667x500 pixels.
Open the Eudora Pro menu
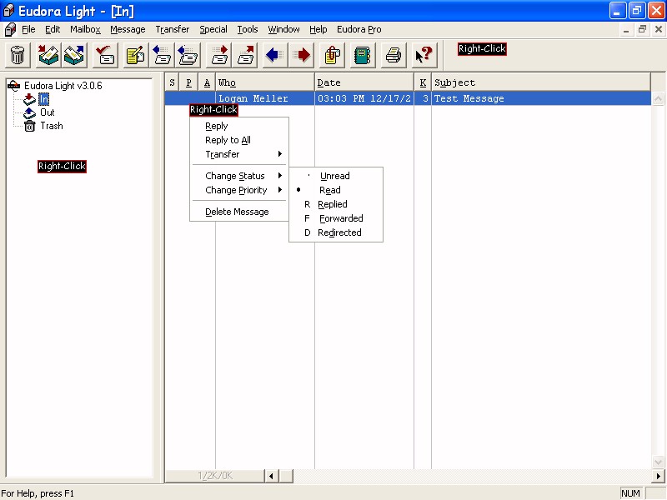359,29
